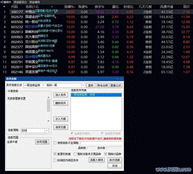Toggle the 剔除ST品种 checkbox

[106, 154]
